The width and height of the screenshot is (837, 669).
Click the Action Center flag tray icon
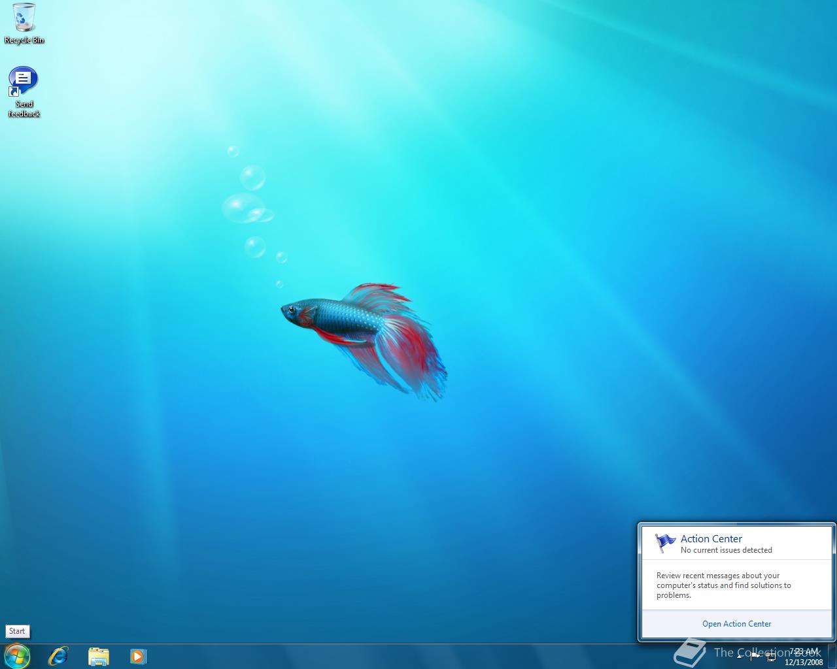click(x=755, y=656)
